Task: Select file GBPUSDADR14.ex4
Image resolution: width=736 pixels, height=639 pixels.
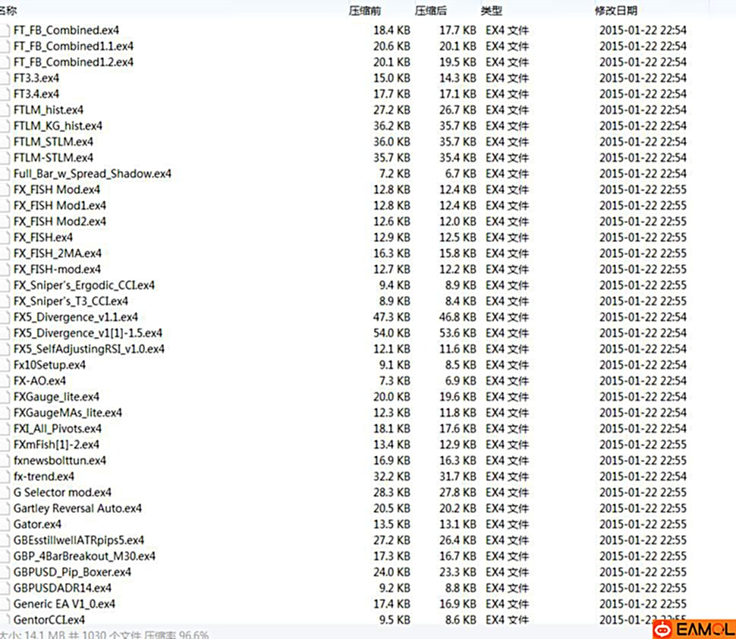Action: pos(62,589)
